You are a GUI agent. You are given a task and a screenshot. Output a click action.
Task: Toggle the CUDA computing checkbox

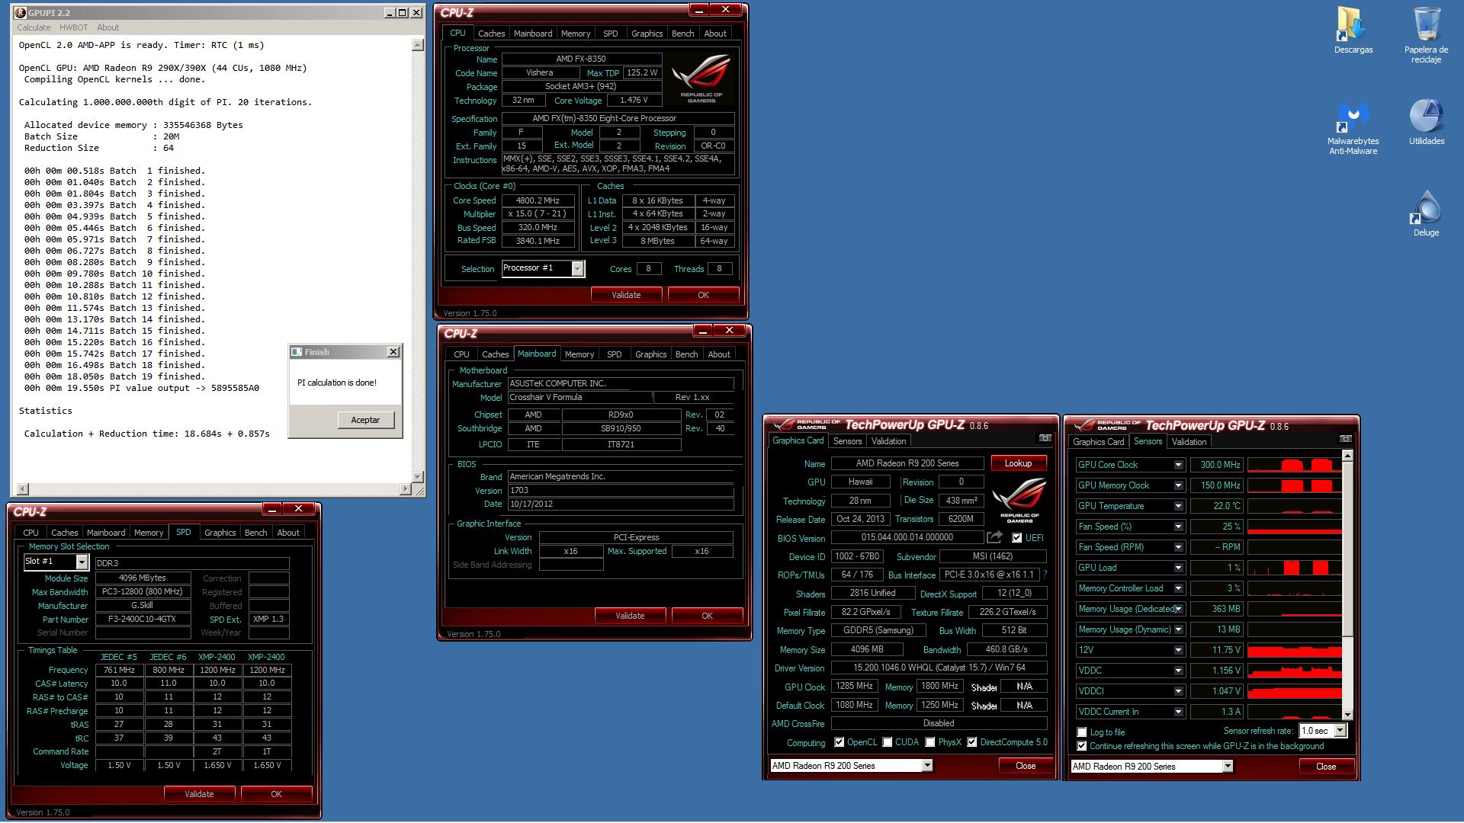click(x=886, y=742)
